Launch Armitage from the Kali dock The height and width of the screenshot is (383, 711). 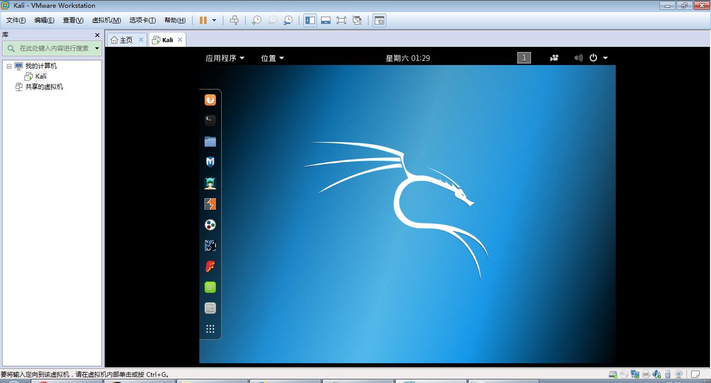(x=210, y=183)
